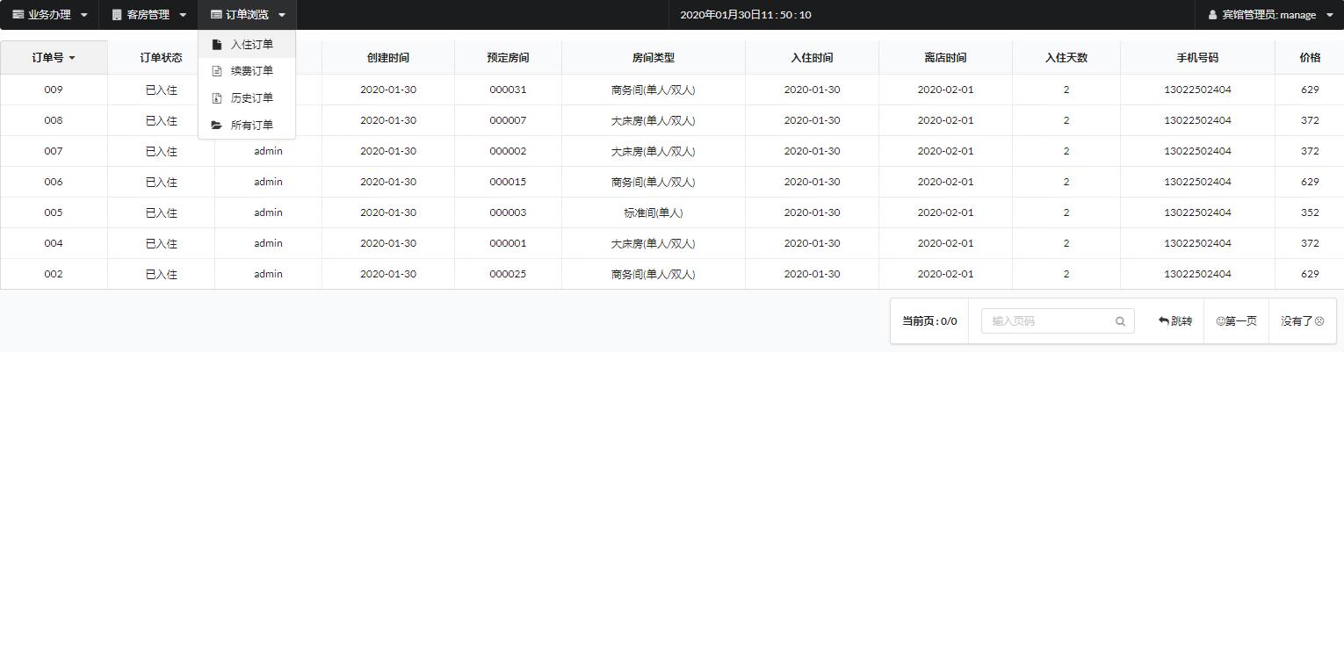Click the 跳转 jump button
Viewport: 1344px width, 669px height.
click(1175, 320)
